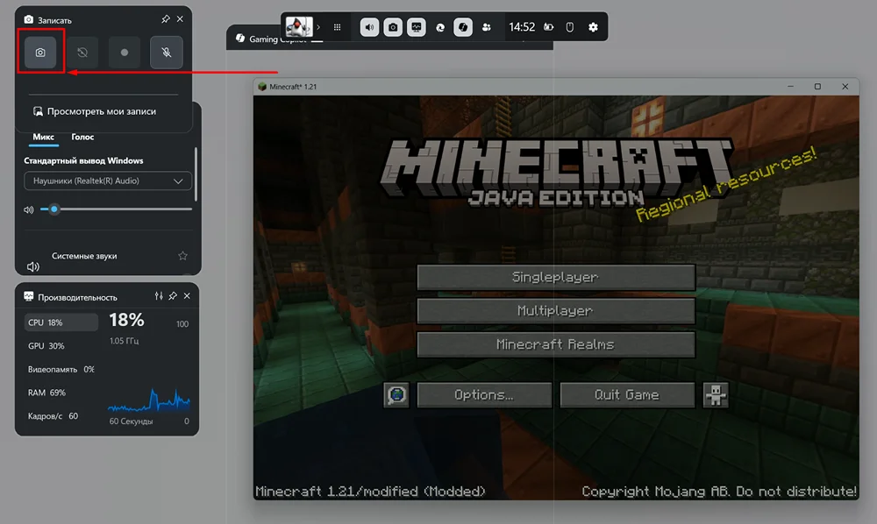
Task: Open the Xbox Social friends icon
Action: (487, 27)
